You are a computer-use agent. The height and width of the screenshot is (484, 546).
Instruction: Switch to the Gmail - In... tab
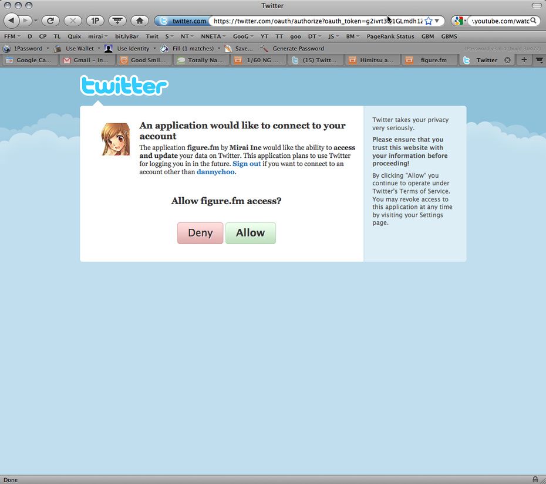pyautogui.click(x=87, y=60)
